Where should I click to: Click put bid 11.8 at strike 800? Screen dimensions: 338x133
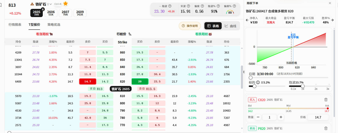point(140,103)
